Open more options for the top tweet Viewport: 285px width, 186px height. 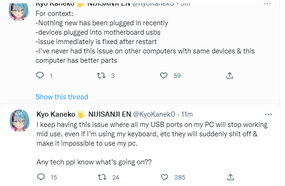(x=267, y=3)
